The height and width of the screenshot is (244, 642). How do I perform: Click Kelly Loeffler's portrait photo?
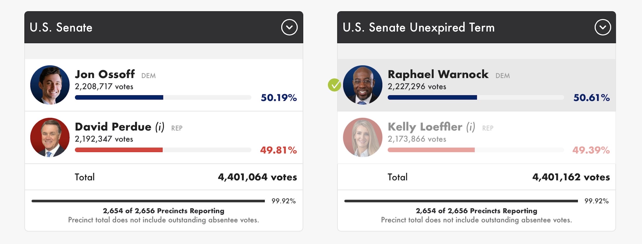[363, 137]
